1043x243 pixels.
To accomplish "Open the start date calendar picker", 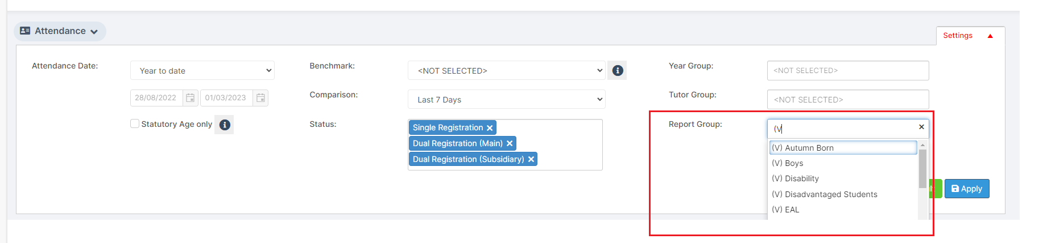I will [x=190, y=98].
